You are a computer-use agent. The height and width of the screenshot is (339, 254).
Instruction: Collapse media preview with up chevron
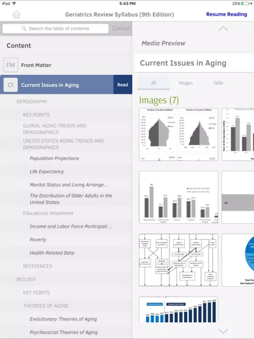(x=223, y=28)
